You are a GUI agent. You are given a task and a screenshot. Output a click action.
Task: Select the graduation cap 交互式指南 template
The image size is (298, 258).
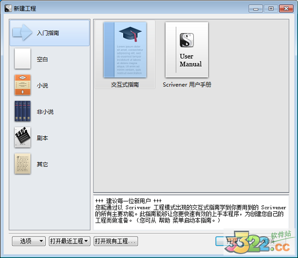[125, 50]
